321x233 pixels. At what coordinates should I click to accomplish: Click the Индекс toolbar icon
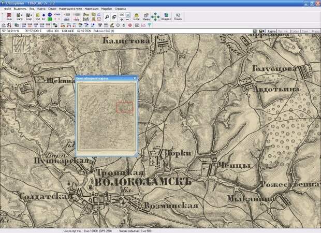(x=166, y=17)
